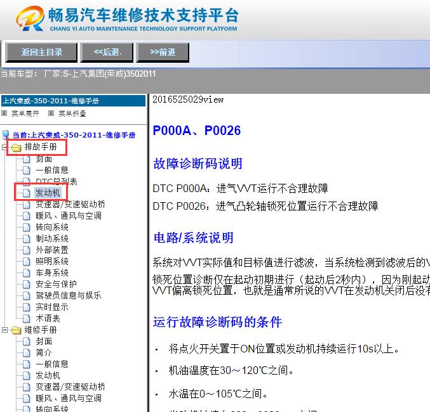The width and height of the screenshot is (430, 412).
Task: Click the 维修手册 folder icon
Action: 17,330
